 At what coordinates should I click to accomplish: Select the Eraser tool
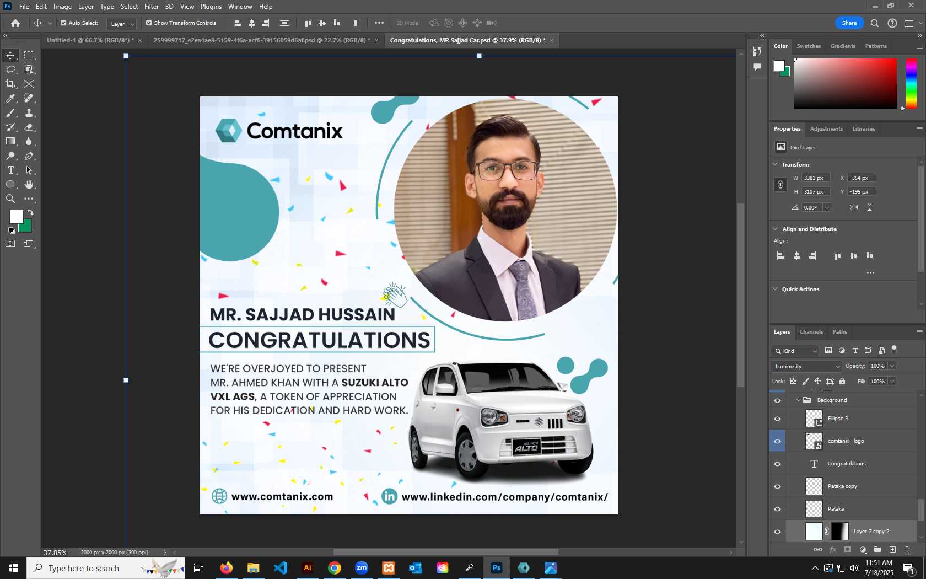click(x=29, y=127)
